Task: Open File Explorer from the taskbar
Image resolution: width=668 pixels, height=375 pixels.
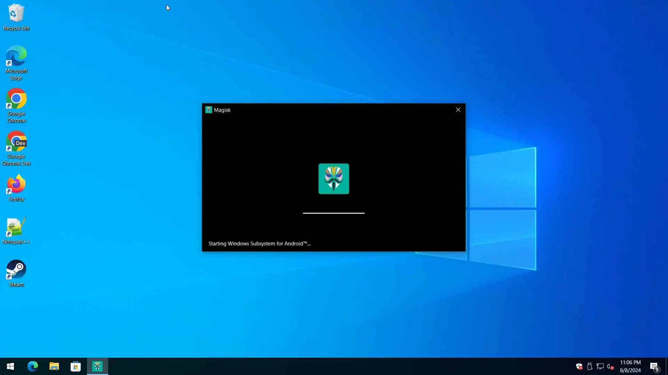Action: tap(54, 366)
